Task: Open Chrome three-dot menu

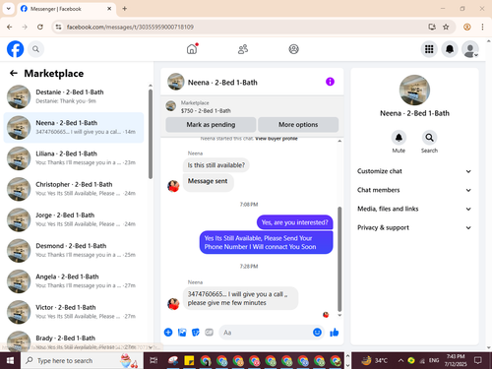Action: pos(482,27)
